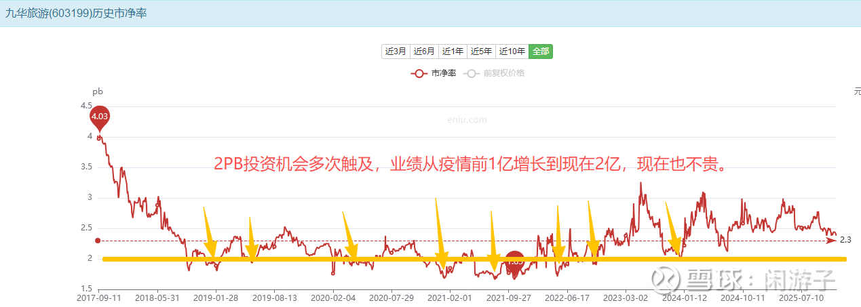Click the 2.5 y-axis tick label
861x307 pixels.
pyautogui.click(x=86, y=228)
